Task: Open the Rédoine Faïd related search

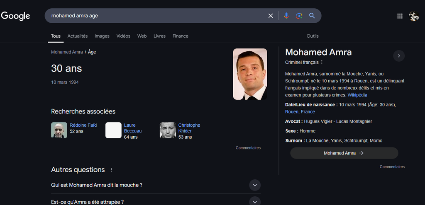Action: [x=83, y=125]
